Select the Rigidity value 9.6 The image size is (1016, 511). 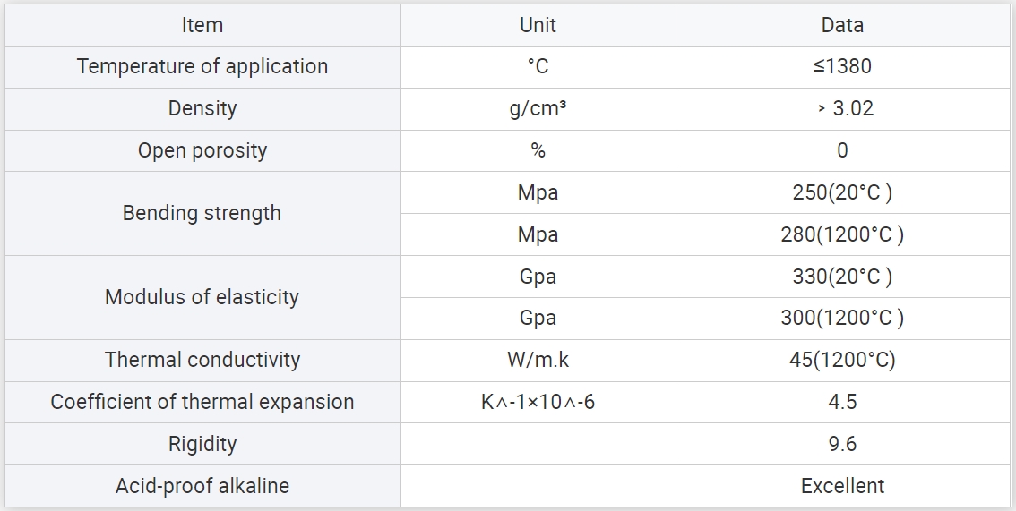pyautogui.click(x=842, y=444)
